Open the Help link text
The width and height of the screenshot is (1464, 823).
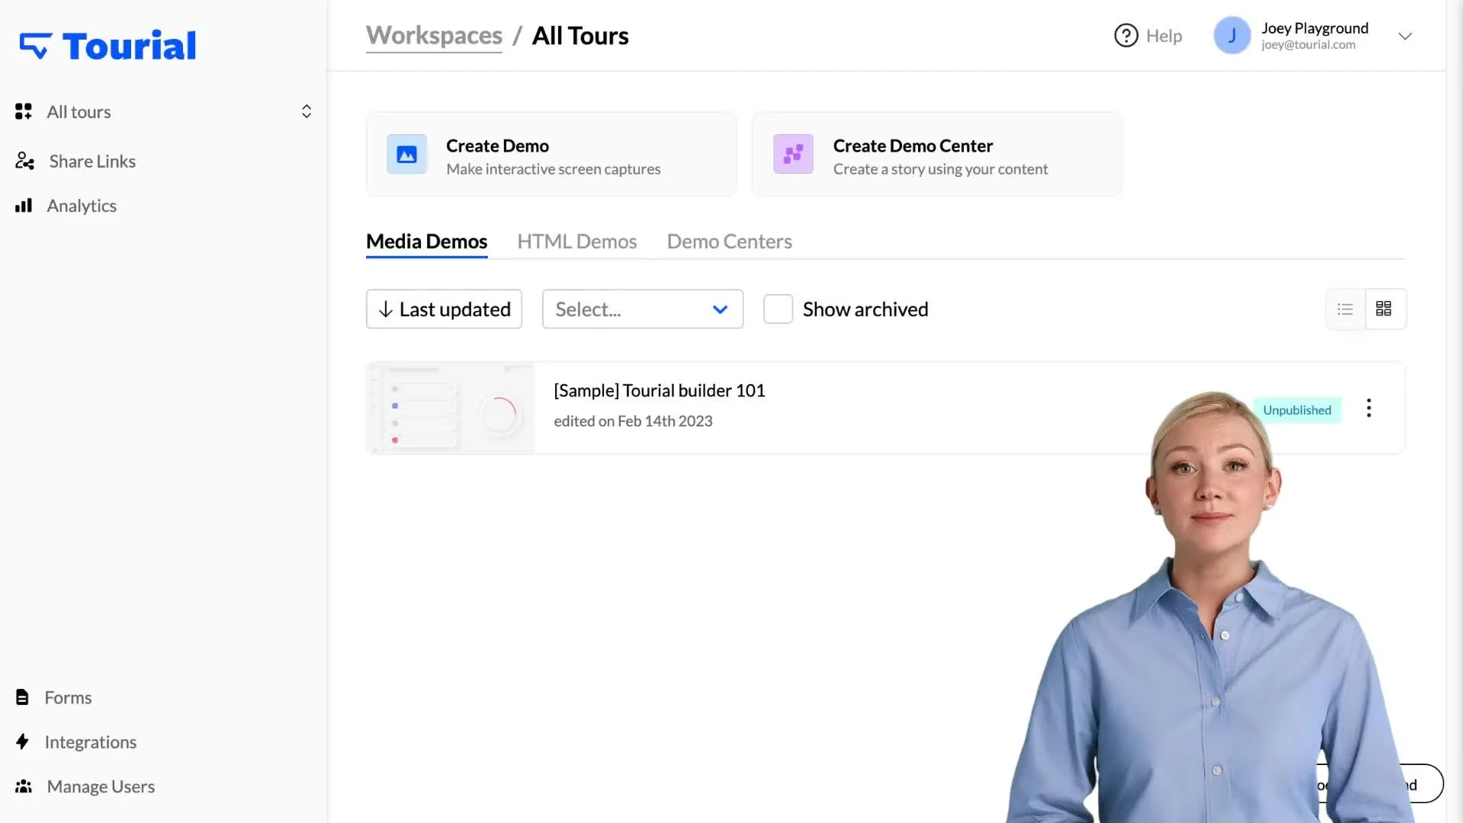coord(1164,36)
